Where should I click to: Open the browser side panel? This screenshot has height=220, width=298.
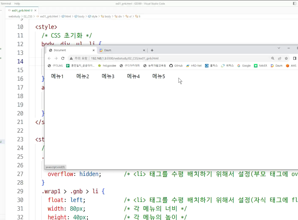click(x=295, y=58)
